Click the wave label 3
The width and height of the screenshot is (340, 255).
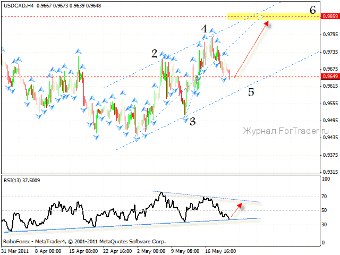click(192, 122)
